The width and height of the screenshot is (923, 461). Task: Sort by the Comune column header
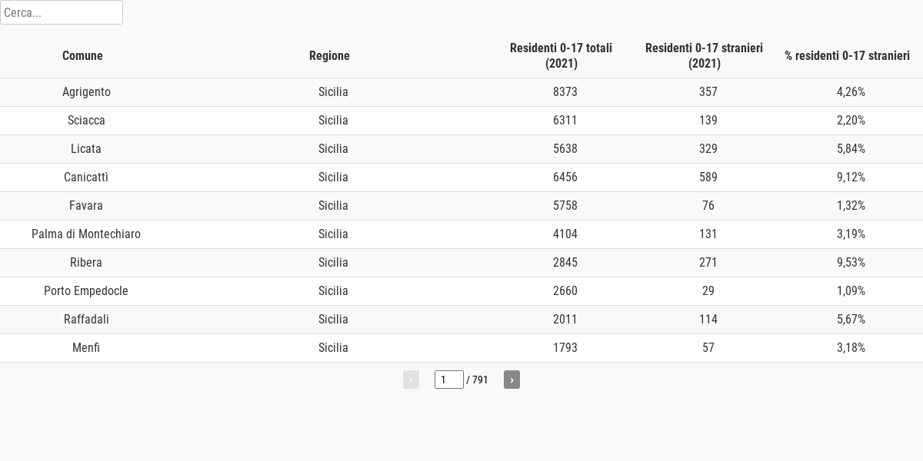coord(82,55)
